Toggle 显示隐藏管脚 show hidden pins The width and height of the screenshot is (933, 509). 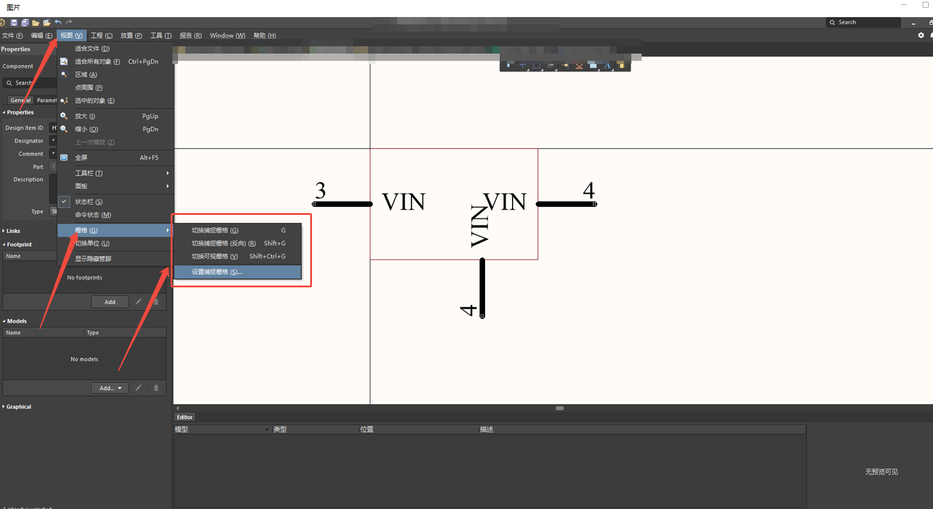114,259
